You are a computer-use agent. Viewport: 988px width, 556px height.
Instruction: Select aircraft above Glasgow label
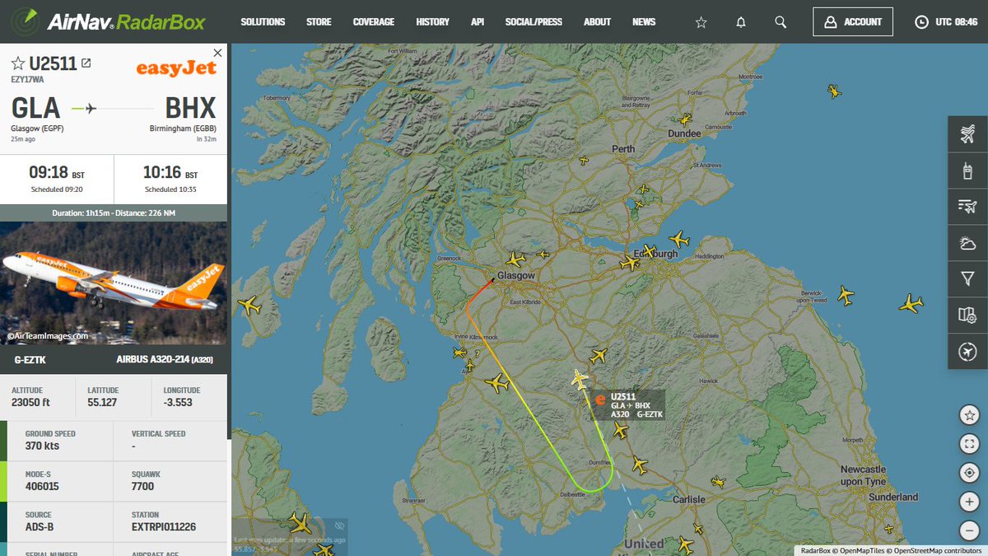(x=515, y=259)
